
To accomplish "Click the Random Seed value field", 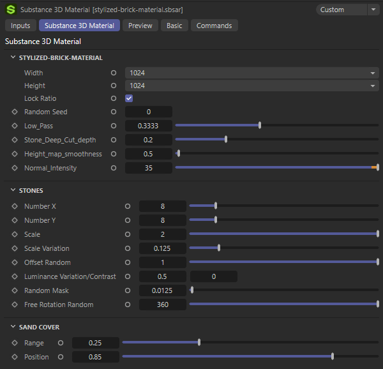I will tap(149, 112).
